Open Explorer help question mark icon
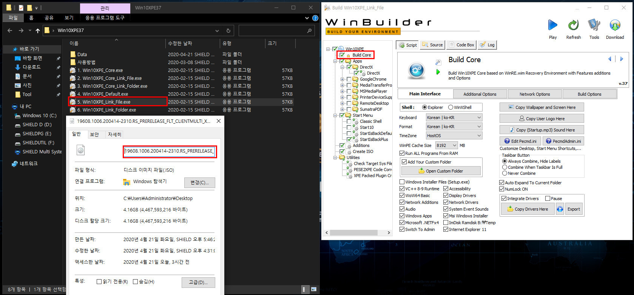The image size is (634, 295). pyautogui.click(x=315, y=18)
